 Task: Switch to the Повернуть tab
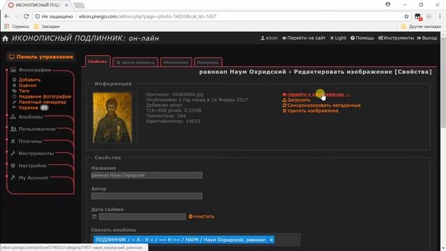point(208,62)
